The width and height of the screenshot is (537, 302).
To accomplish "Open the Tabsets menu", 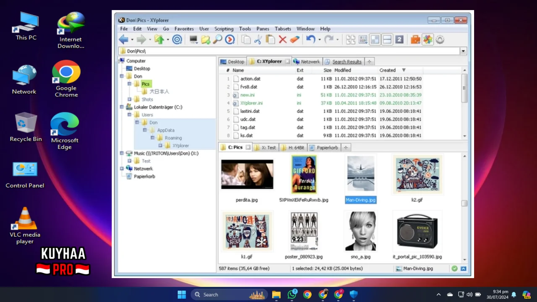I will [x=283, y=29].
